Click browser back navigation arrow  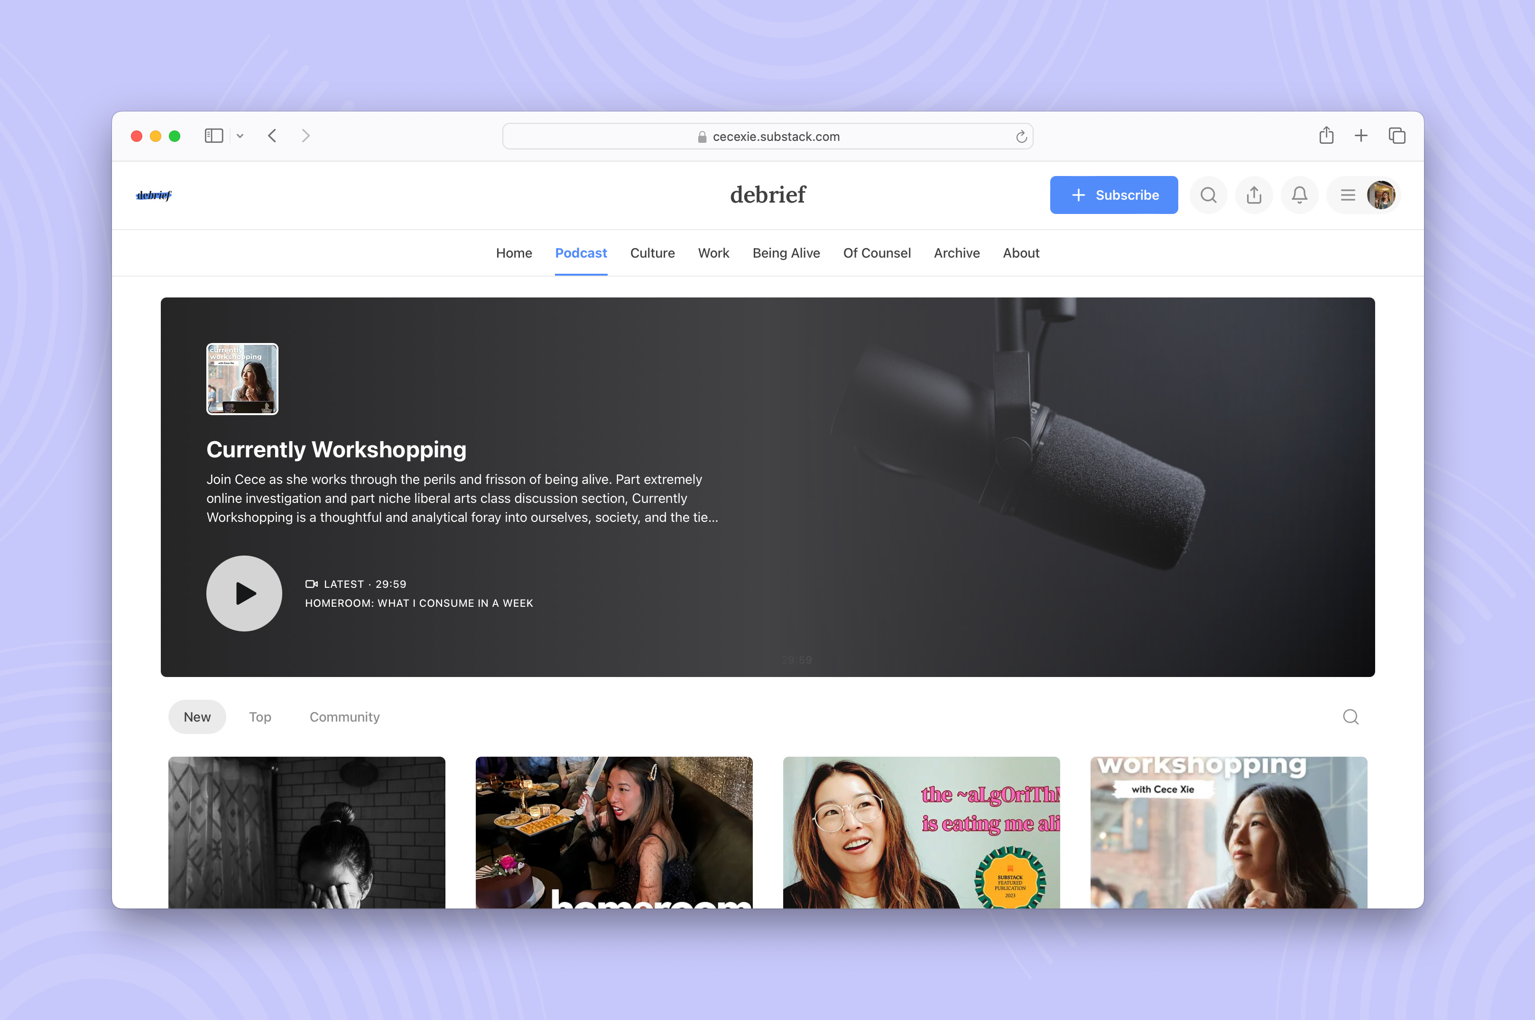pos(273,137)
